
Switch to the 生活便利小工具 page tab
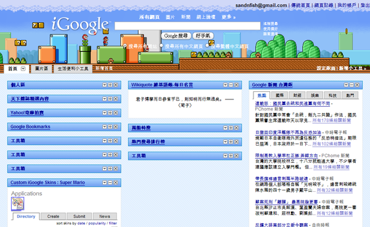(73, 68)
